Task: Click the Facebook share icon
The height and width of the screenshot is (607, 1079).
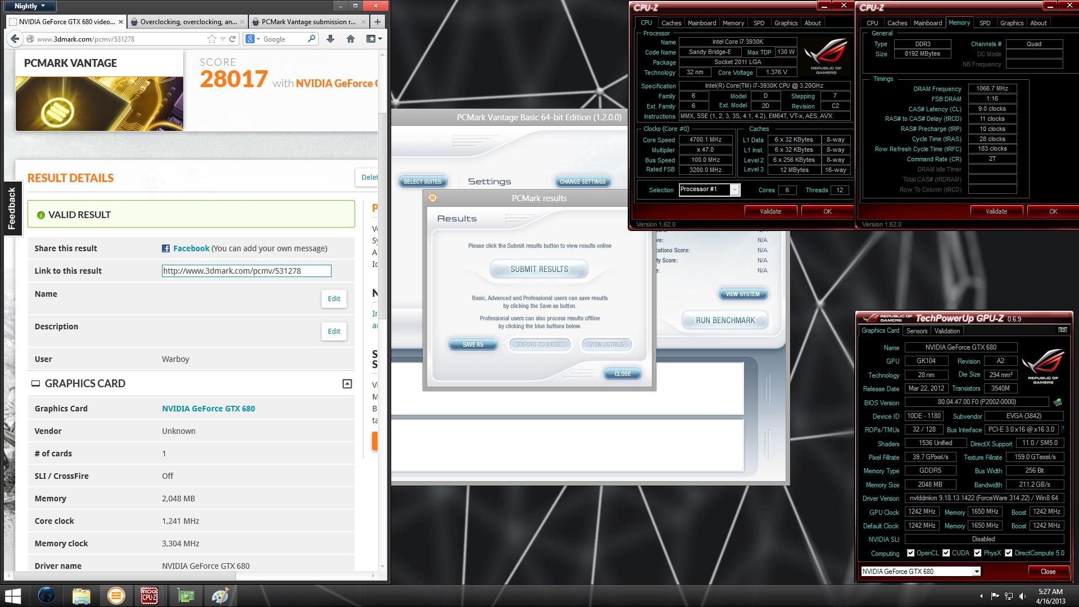Action: coord(166,248)
